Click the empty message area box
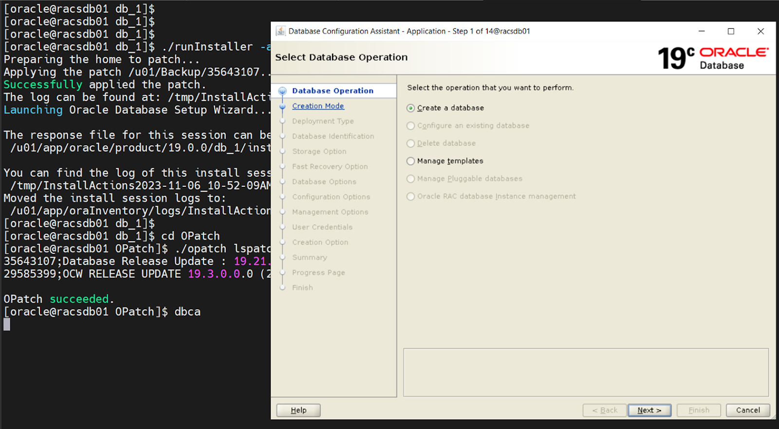Image resolution: width=779 pixels, height=429 pixels. [x=586, y=373]
